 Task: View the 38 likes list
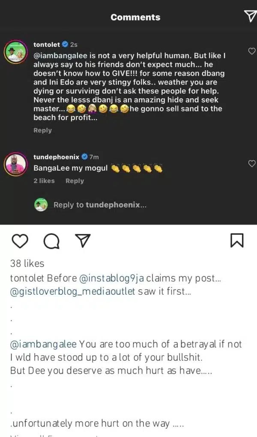[x=27, y=263]
